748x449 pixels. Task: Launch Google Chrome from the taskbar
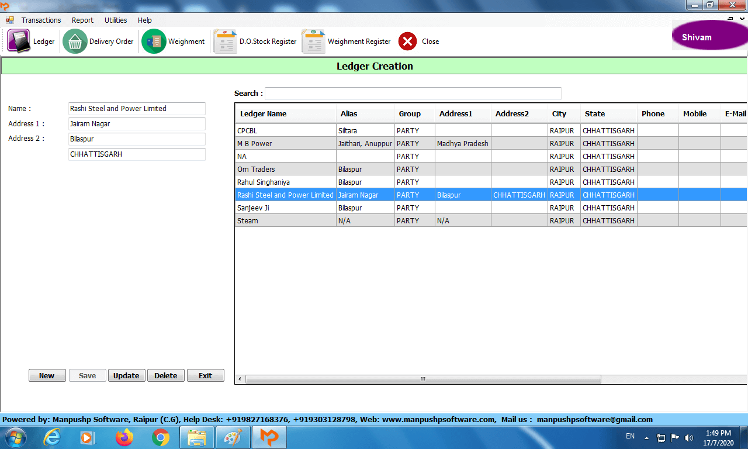[x=161, y=437]
